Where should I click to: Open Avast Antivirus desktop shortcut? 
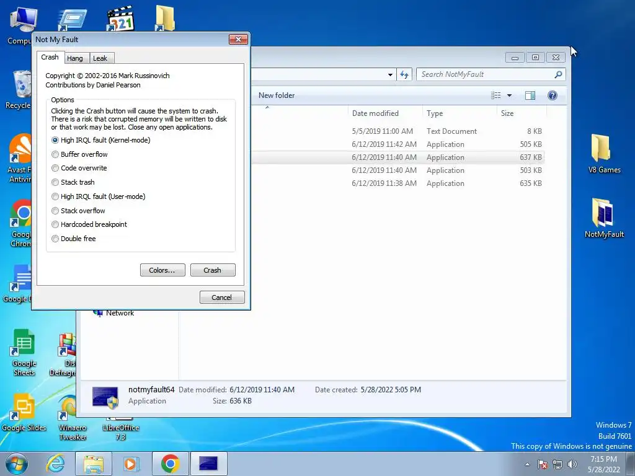pyautogui.click(x=19, y=158)
